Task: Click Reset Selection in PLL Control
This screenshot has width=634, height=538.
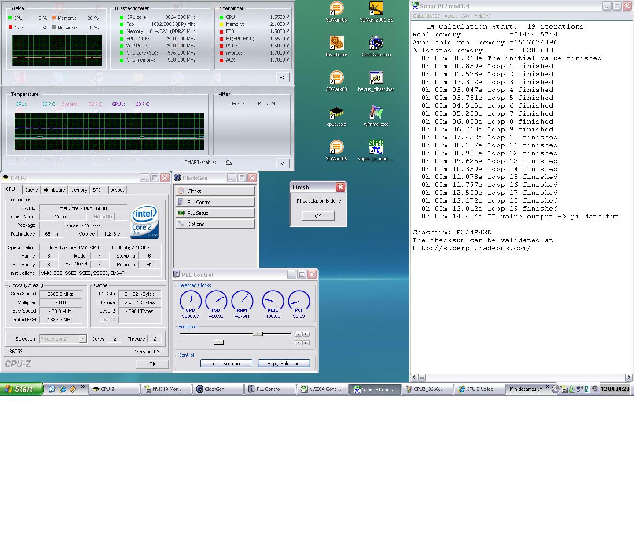Action: click(x=226, y=364)
